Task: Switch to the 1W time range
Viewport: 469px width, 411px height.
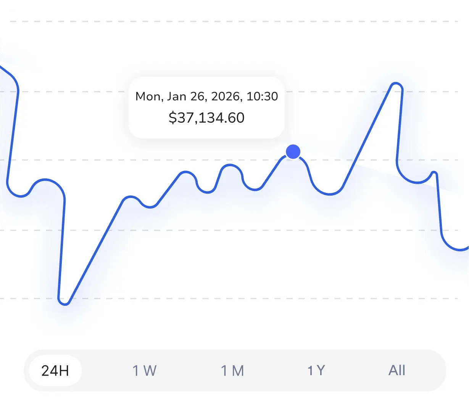Action: [x=144, y=370]
